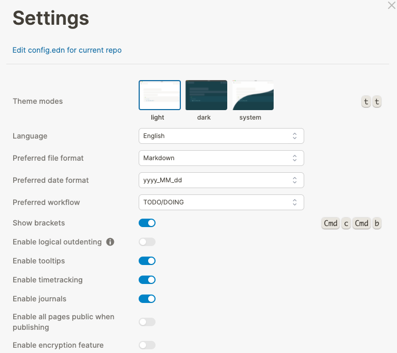Click the 'Preferred date format' label
The image size is (397, 353).
coord(51,180)
